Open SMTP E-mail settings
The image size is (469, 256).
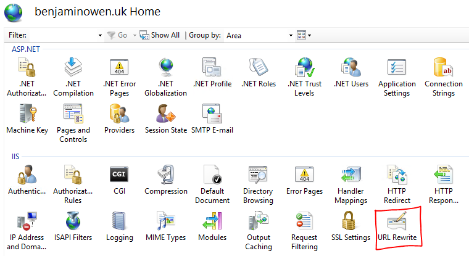(x=212, y=119)
